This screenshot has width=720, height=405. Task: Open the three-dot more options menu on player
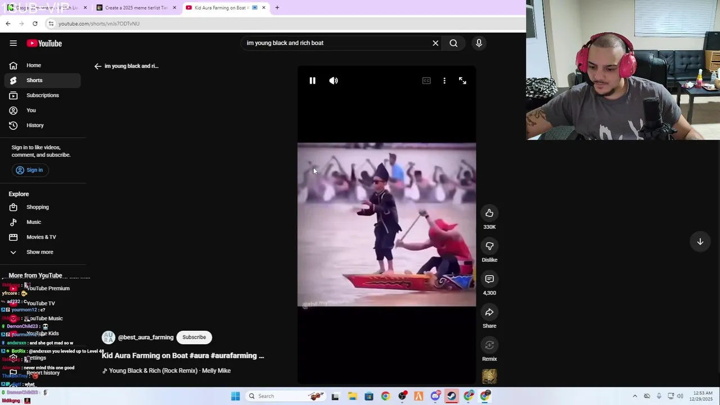pyautogui.click(x=444, y=80)
